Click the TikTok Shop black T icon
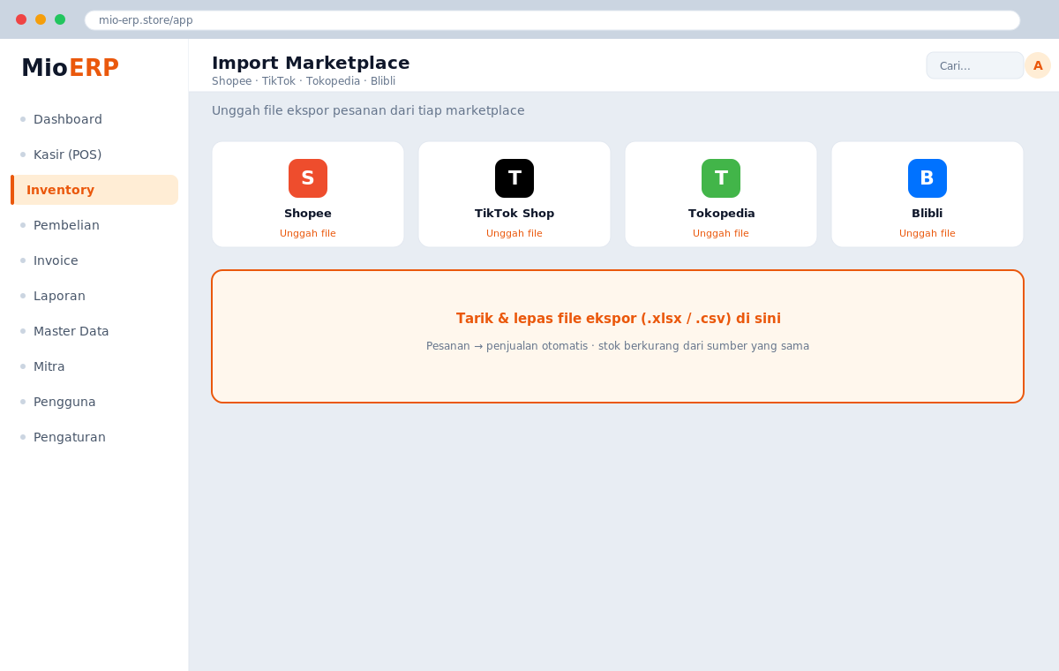Image resolution: width=1059 pixels, height=671 pixels. click(x=514, y=178)
